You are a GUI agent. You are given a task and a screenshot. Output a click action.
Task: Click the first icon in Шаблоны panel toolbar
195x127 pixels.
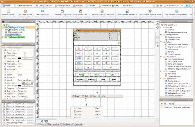click(162, 104)
